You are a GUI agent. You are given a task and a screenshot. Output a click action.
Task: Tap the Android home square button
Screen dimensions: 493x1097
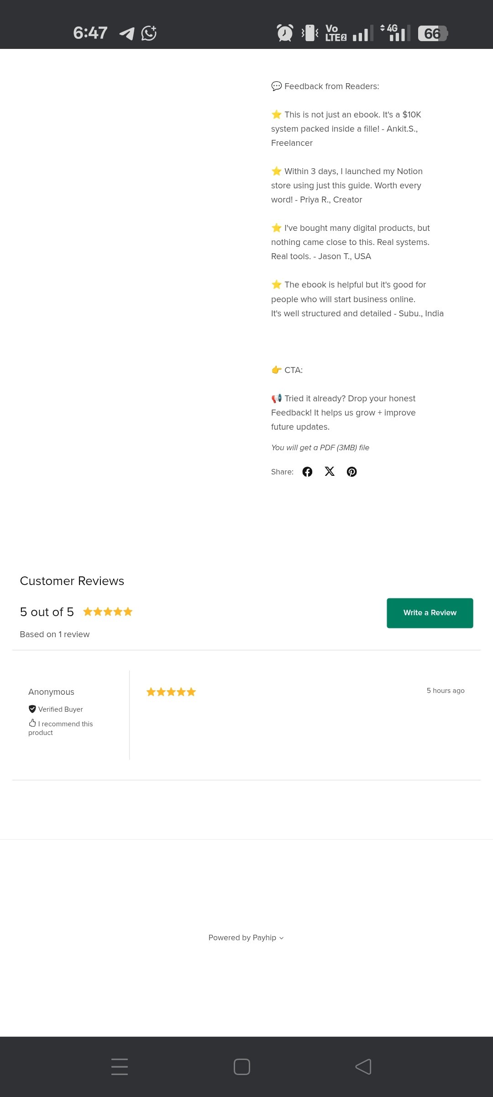click(x=241, y=1067)
